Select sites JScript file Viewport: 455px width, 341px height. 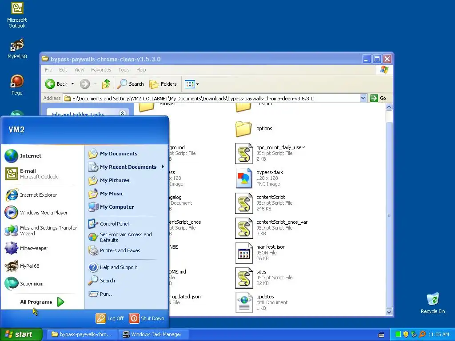coord(264,278)
